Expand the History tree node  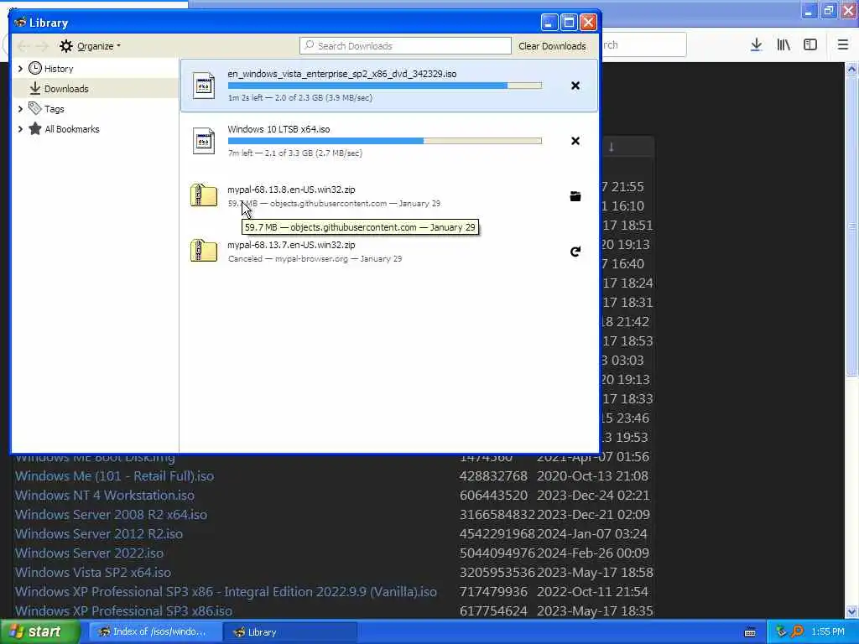point(20,69)
